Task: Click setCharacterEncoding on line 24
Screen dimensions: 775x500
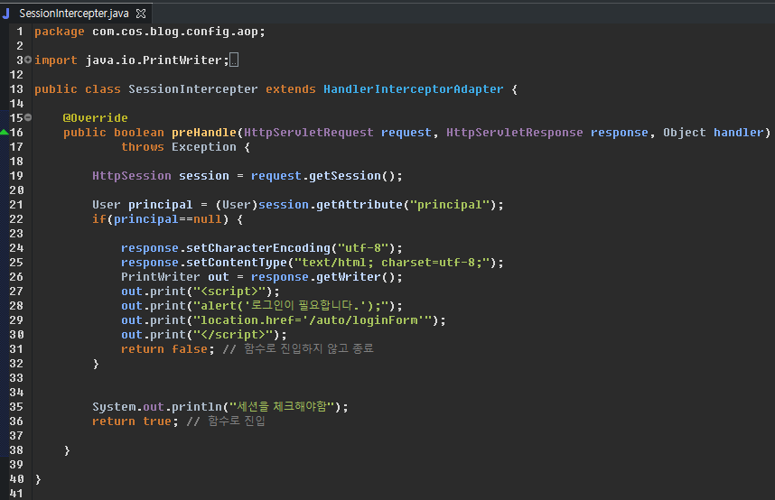Action: (x=258, y=248)
